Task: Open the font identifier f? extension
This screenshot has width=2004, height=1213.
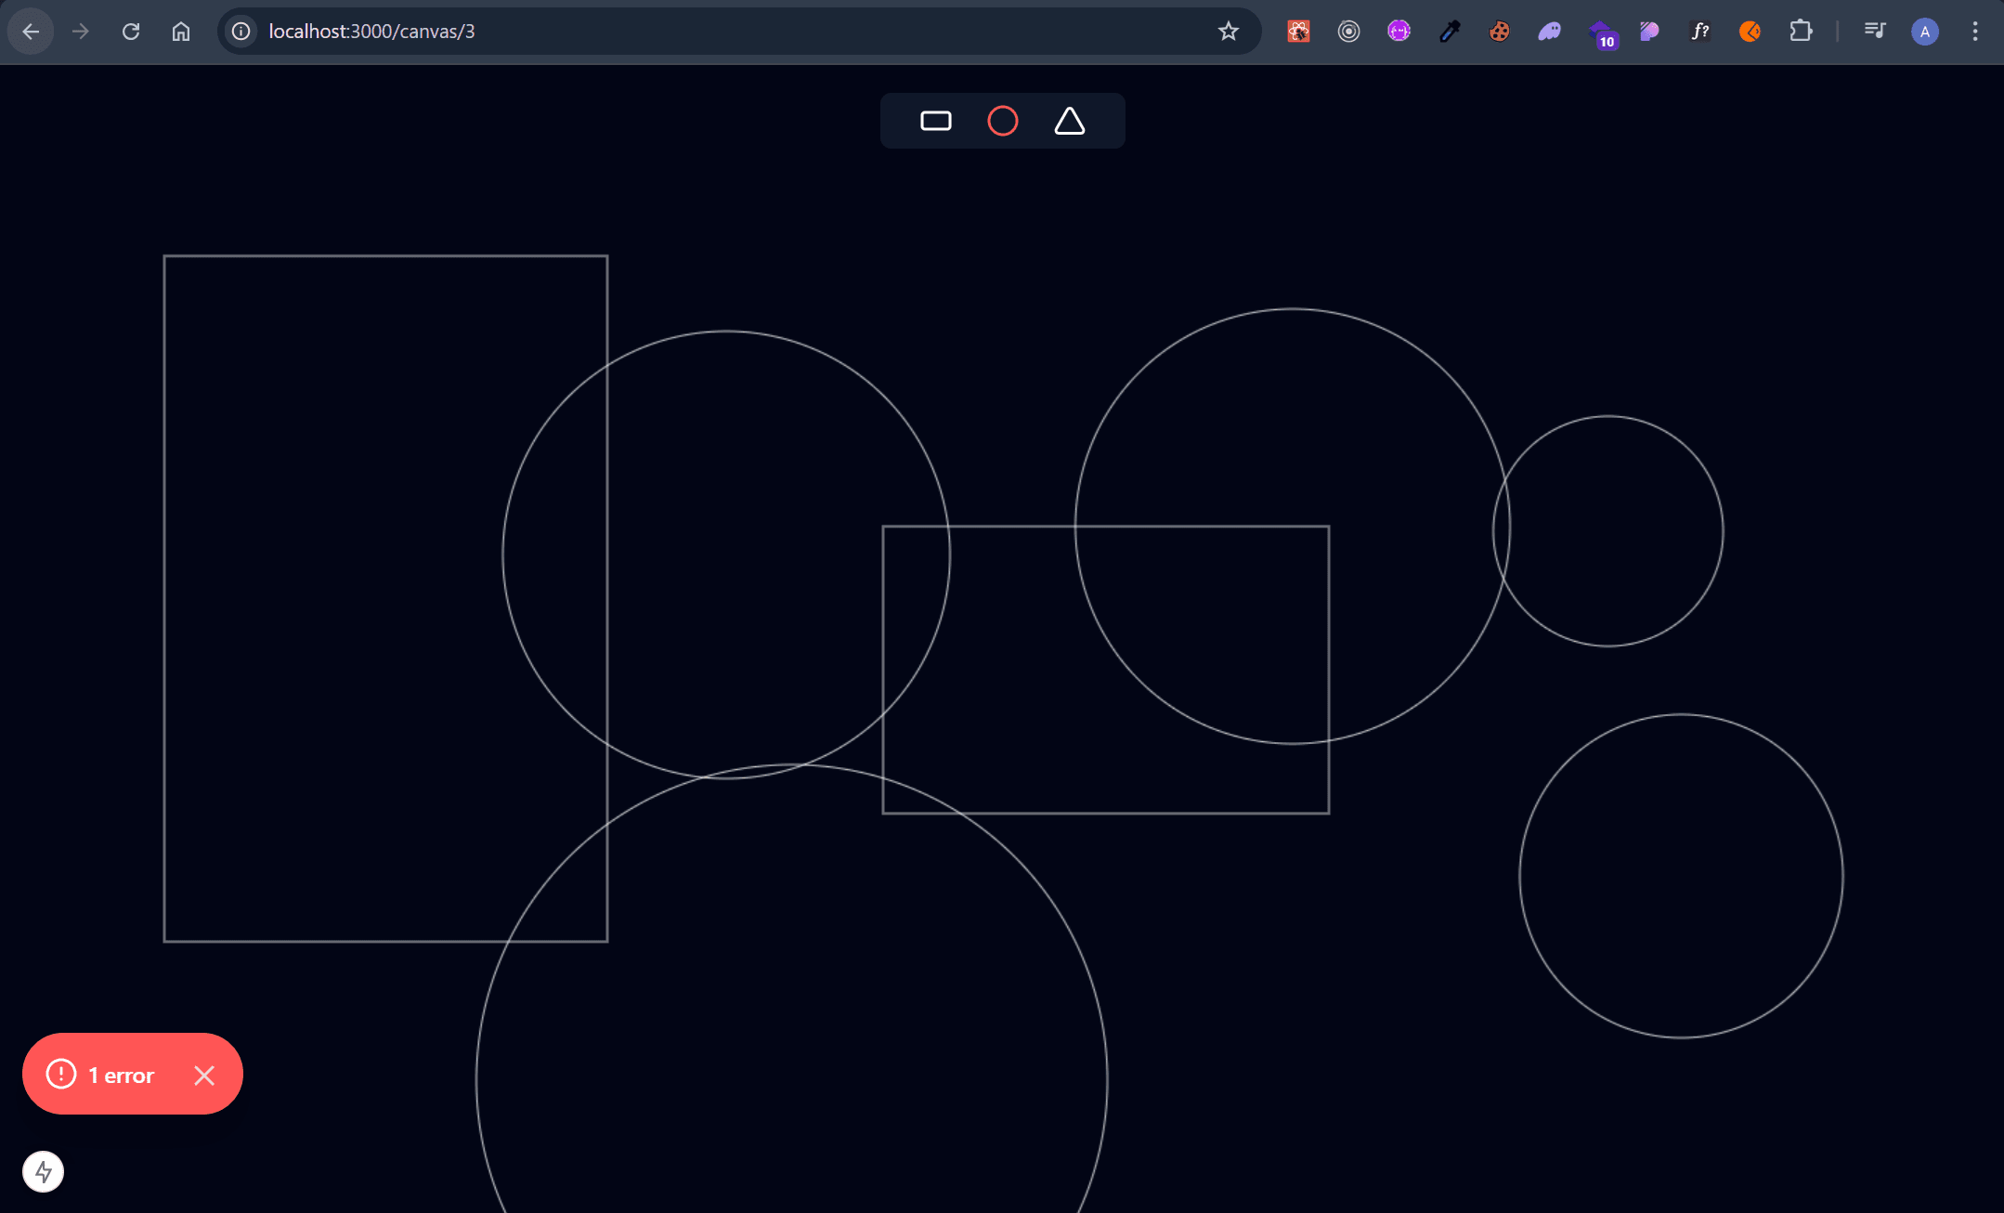Action: (1699, 32)
